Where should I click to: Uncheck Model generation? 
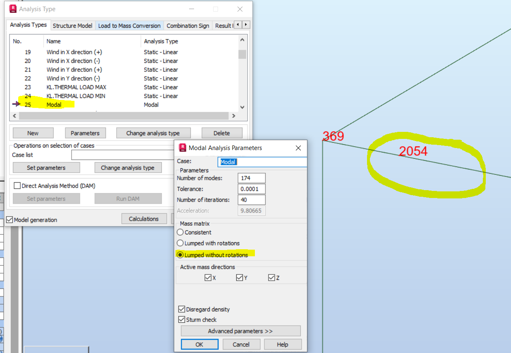coord(9,220)
